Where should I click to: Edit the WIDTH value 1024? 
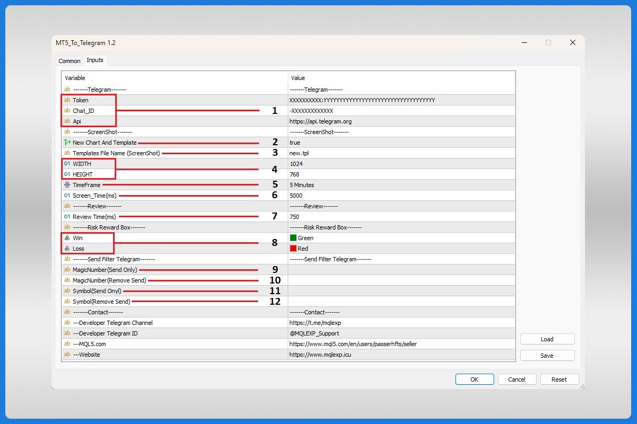click(401, 164)
